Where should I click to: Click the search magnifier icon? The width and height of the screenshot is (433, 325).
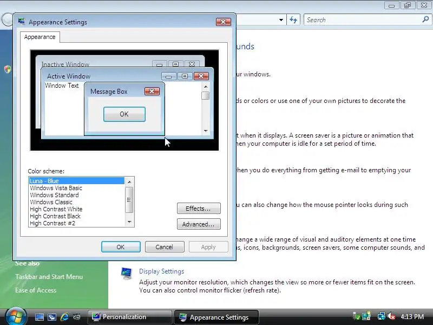[425, 19]
